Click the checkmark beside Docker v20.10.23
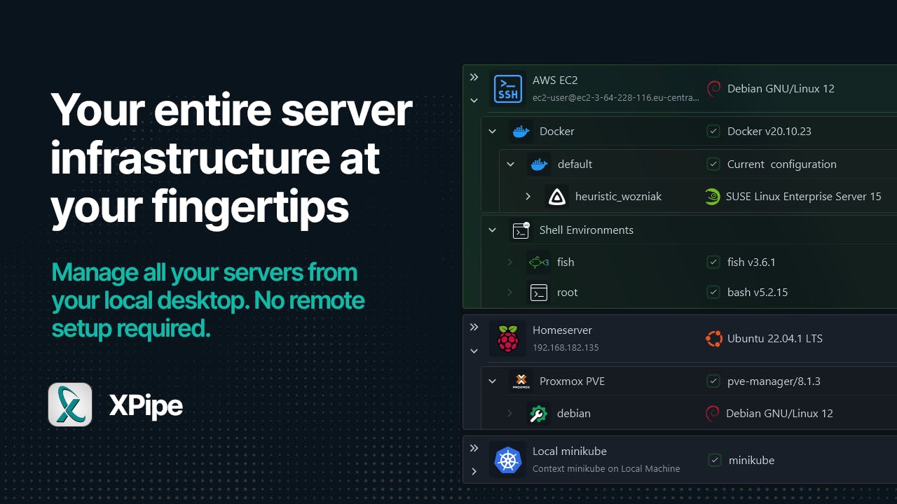This screenshot has height=504, width=897. pyautogui.click(x=713, y=131)
